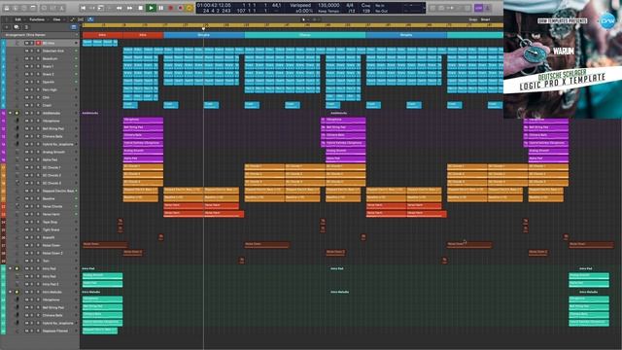Toggle the purple Metronome click button
The image size is (622, 350).
(x=488, y=8)
